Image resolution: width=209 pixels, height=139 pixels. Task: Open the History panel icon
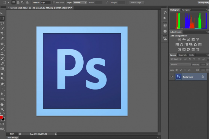pyautogui.click(x=165, y=13)
